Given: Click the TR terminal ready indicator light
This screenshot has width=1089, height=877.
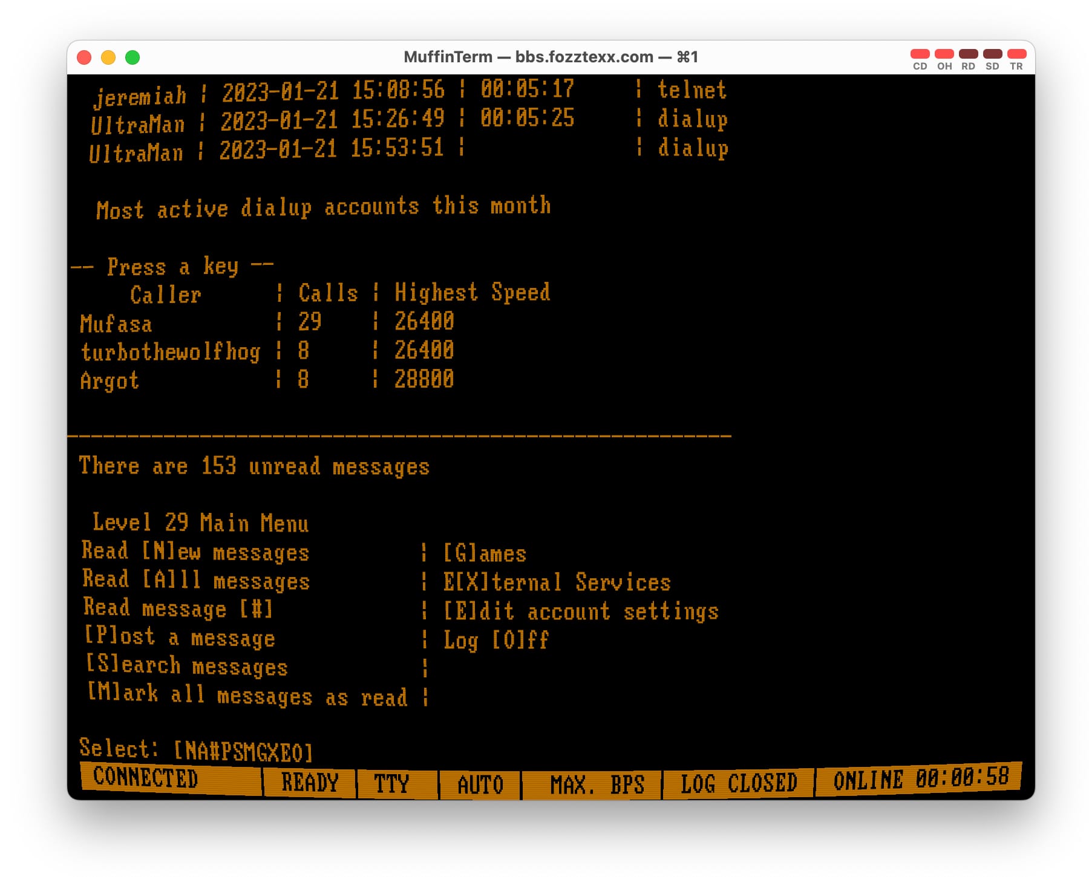Looking at the screenshot, I should 1016,54.
